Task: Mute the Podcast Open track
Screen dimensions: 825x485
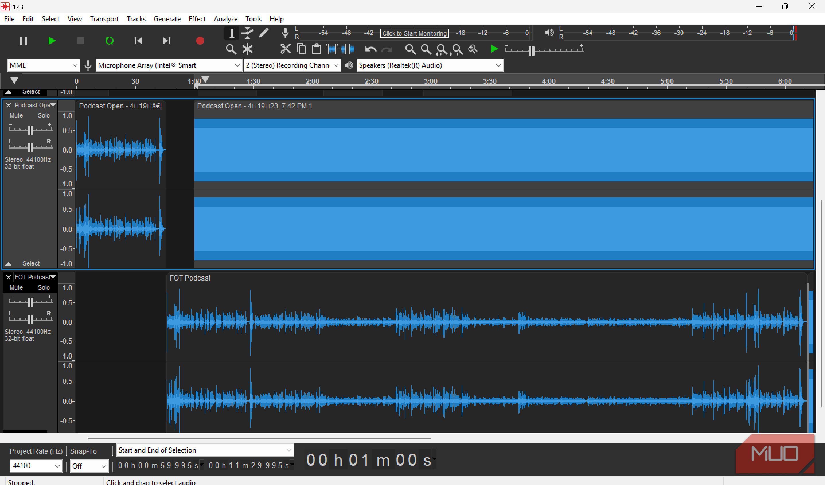Action: pyautogui.click(x=16, y=116)
